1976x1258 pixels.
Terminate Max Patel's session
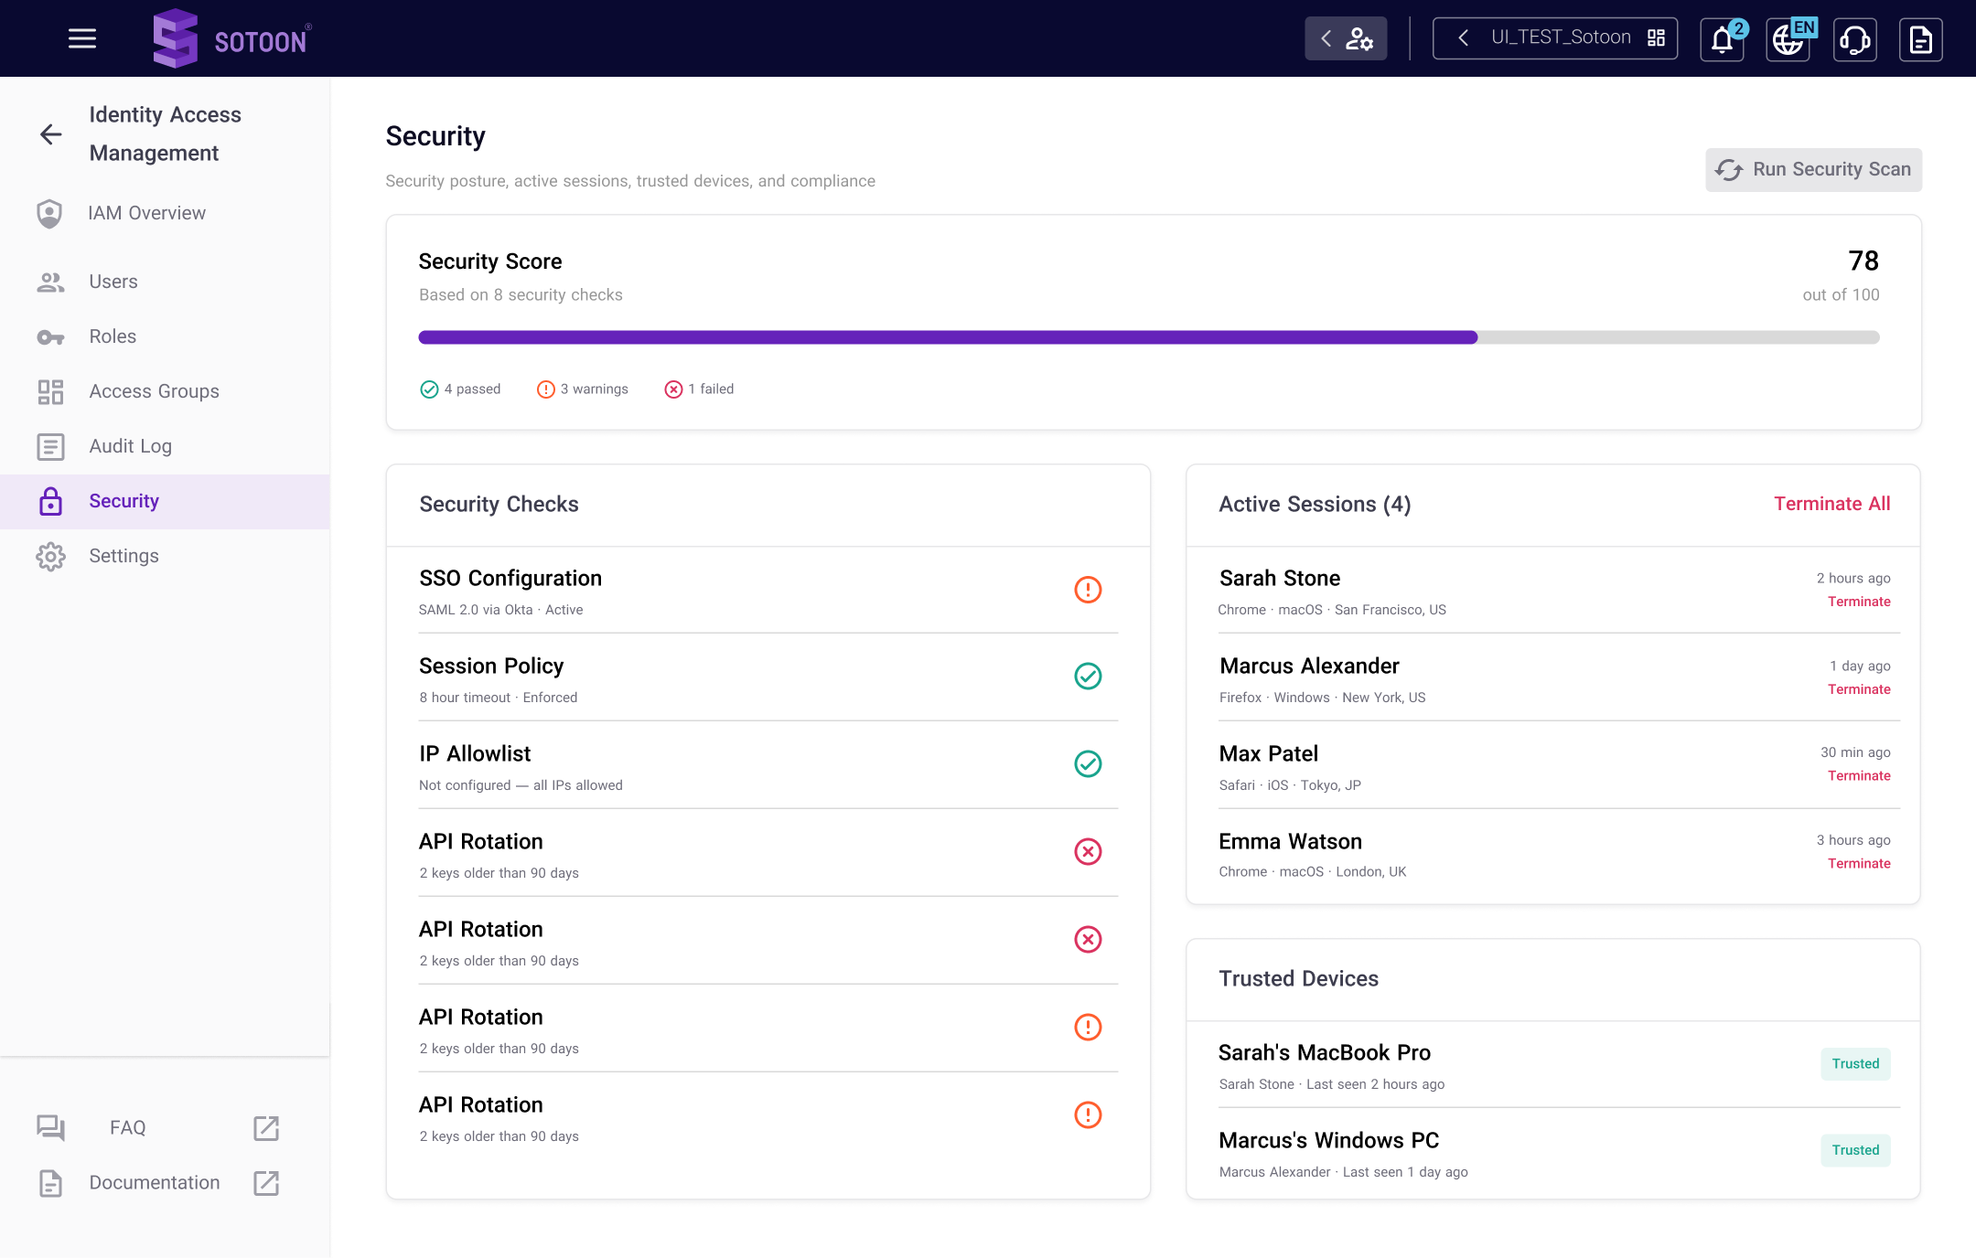(1859, 775)
